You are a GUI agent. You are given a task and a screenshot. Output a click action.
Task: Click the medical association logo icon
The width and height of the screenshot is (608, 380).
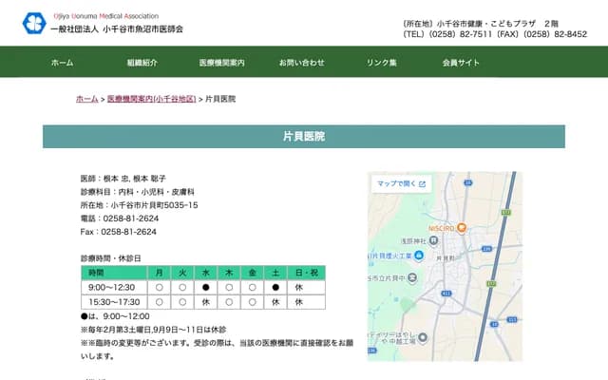tap(35, 24)
